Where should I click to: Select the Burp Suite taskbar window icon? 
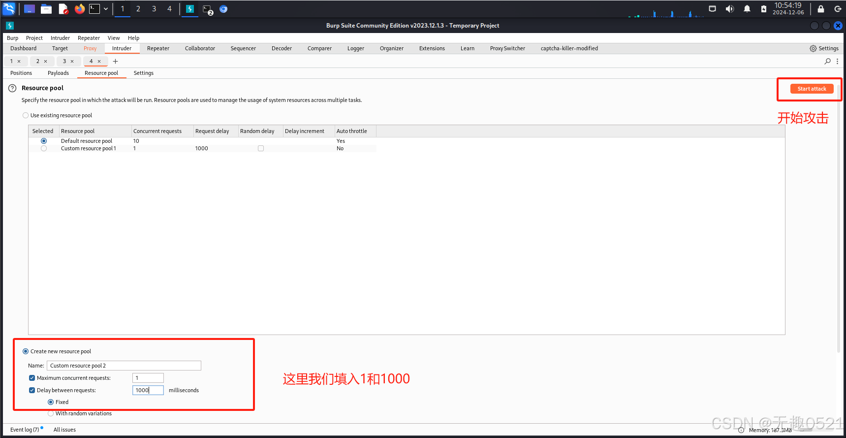coord(190,9)
